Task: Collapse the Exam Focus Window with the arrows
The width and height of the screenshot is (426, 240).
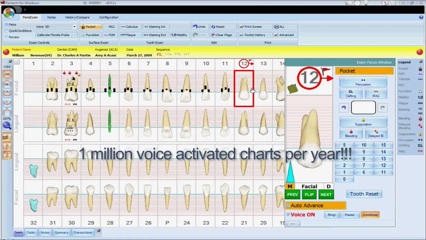Action: pyautogui.click(x=293, y=224)
